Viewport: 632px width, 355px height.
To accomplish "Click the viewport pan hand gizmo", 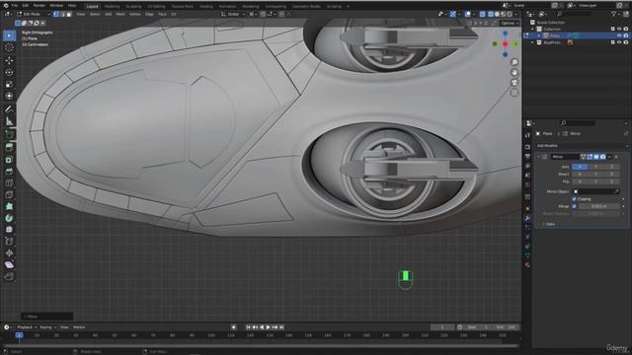I will [x=514, y=72].
